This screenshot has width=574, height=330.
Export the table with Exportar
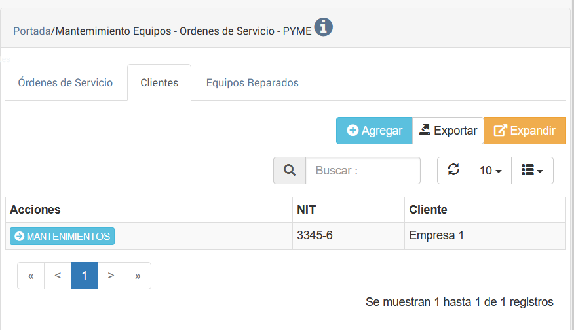(x=448, y=131)
